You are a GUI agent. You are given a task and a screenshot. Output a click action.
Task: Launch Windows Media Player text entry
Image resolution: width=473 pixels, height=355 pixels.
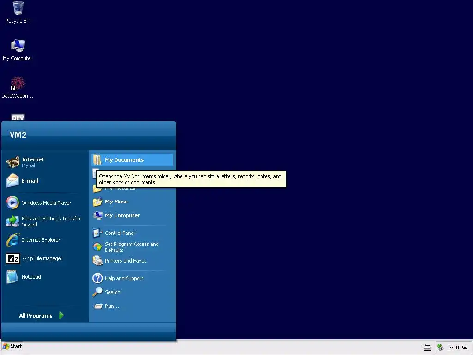click(47, 203)
